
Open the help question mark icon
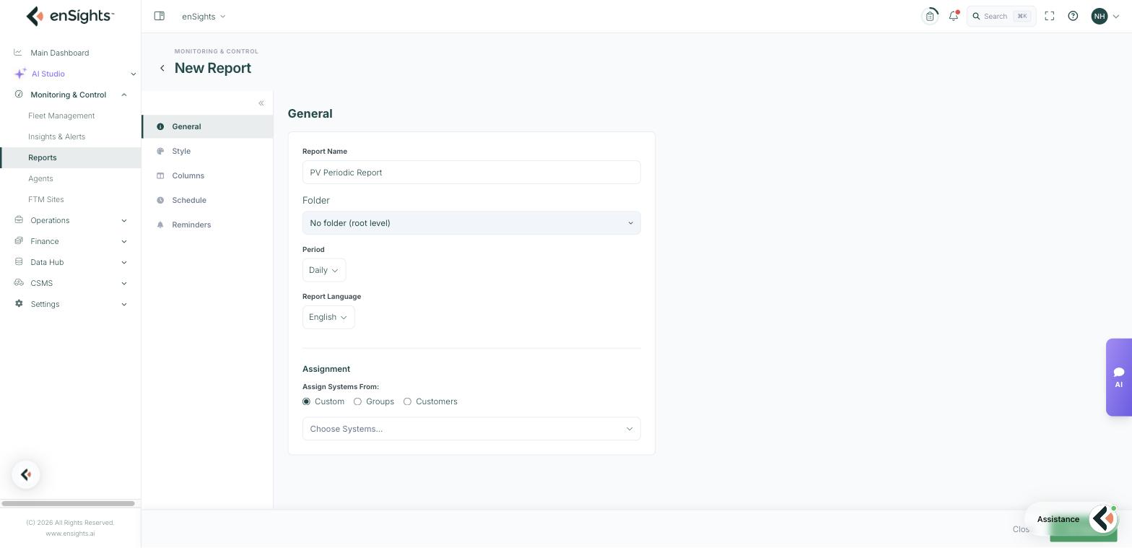[x=1073, y=16]
